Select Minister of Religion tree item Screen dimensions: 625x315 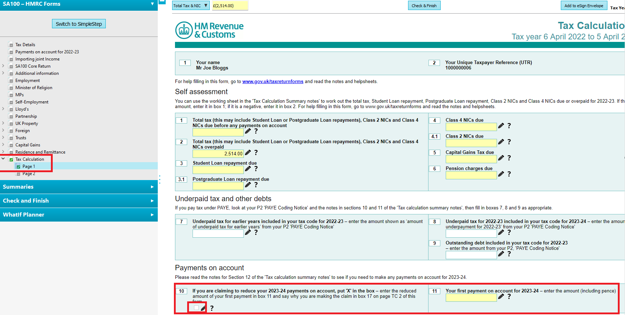pyautogui.click(x=34, y=88)
